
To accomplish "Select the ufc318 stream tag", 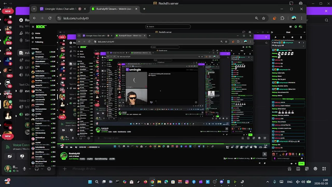I will 112,159.
